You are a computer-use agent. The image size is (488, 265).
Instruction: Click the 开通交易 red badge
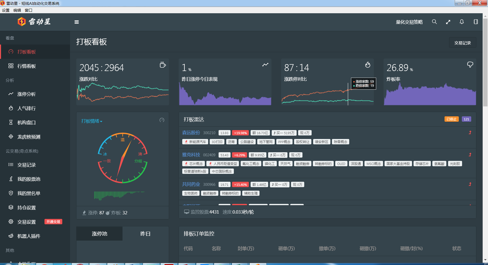(x=53, y=222)
